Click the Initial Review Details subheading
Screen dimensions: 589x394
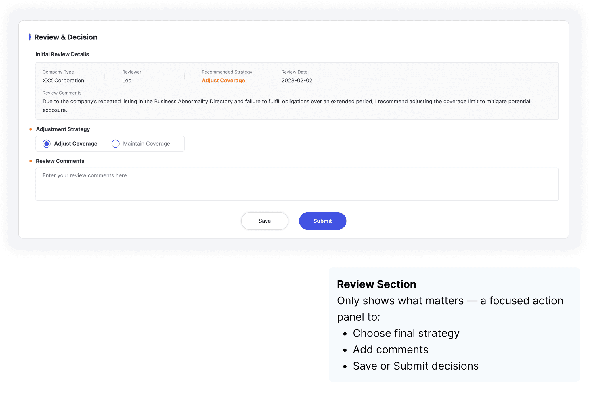(x=62, y=54)
